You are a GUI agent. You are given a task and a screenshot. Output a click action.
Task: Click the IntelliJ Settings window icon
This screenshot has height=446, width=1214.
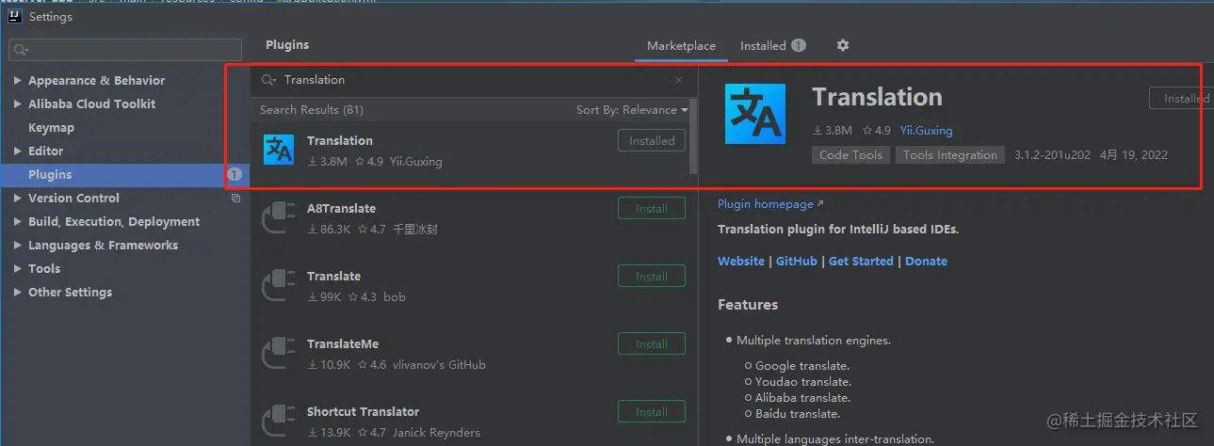click(15, 16)
